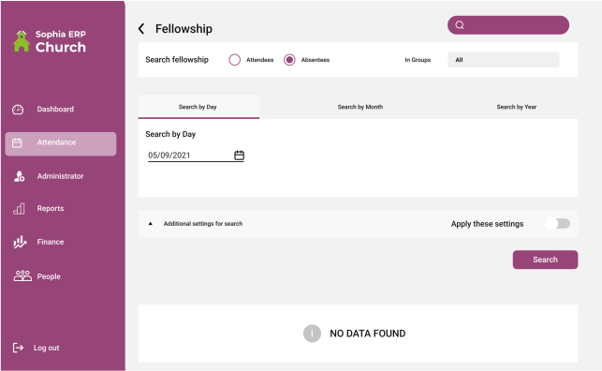Click the back arrow beside Fellowship
Image resolution: width=602 pixels, height=371 pixels.
[141, 28]
